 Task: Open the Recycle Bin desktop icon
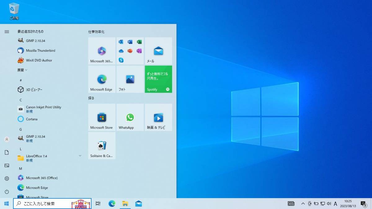tap(14, 11)
